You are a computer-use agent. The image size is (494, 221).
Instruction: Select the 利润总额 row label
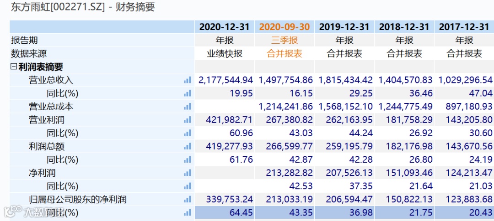47,146
